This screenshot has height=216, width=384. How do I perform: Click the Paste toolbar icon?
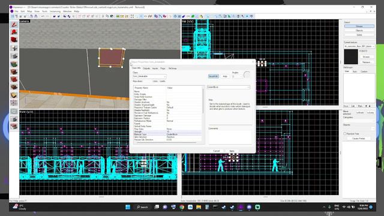click(x=112, y=16)
